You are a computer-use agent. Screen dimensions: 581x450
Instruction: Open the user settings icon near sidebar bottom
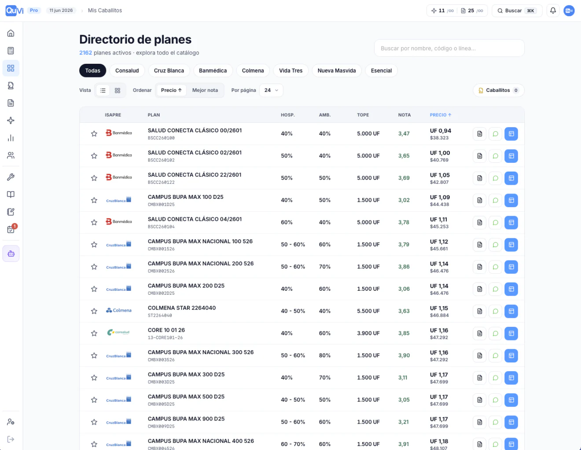[x=11, y=422]
